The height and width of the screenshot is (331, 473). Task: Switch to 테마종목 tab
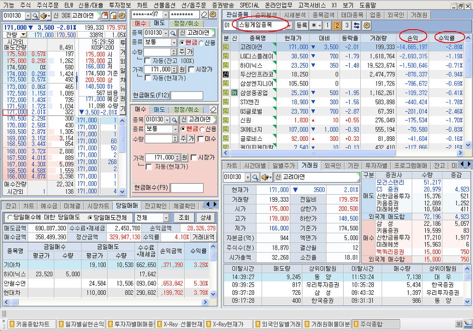(352, 15)
